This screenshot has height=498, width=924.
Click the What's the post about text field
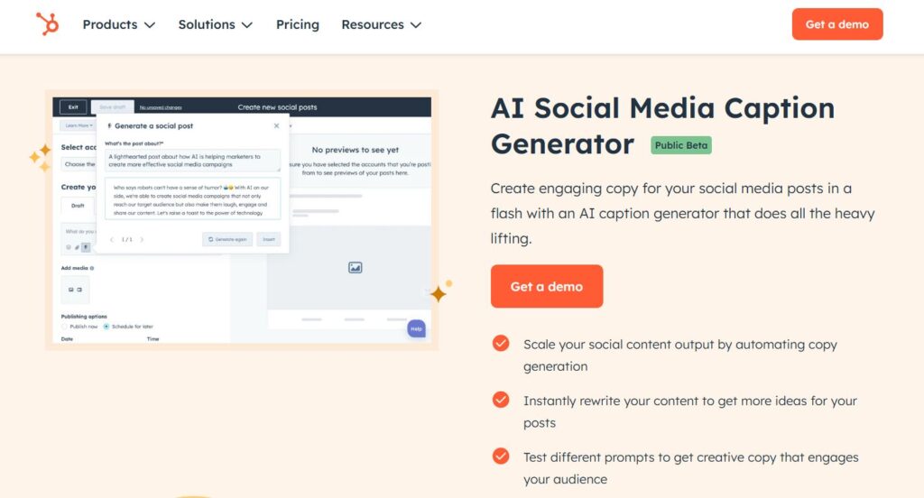[x=193, y=161]
